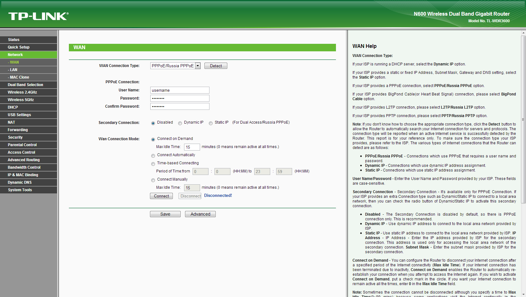Click the Disconnect button

[190, 196]
